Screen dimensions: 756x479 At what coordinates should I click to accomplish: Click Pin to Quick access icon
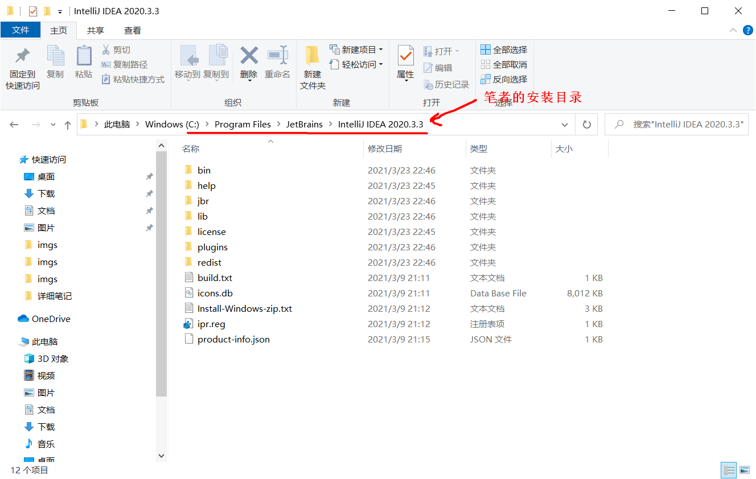click(22, 57)
